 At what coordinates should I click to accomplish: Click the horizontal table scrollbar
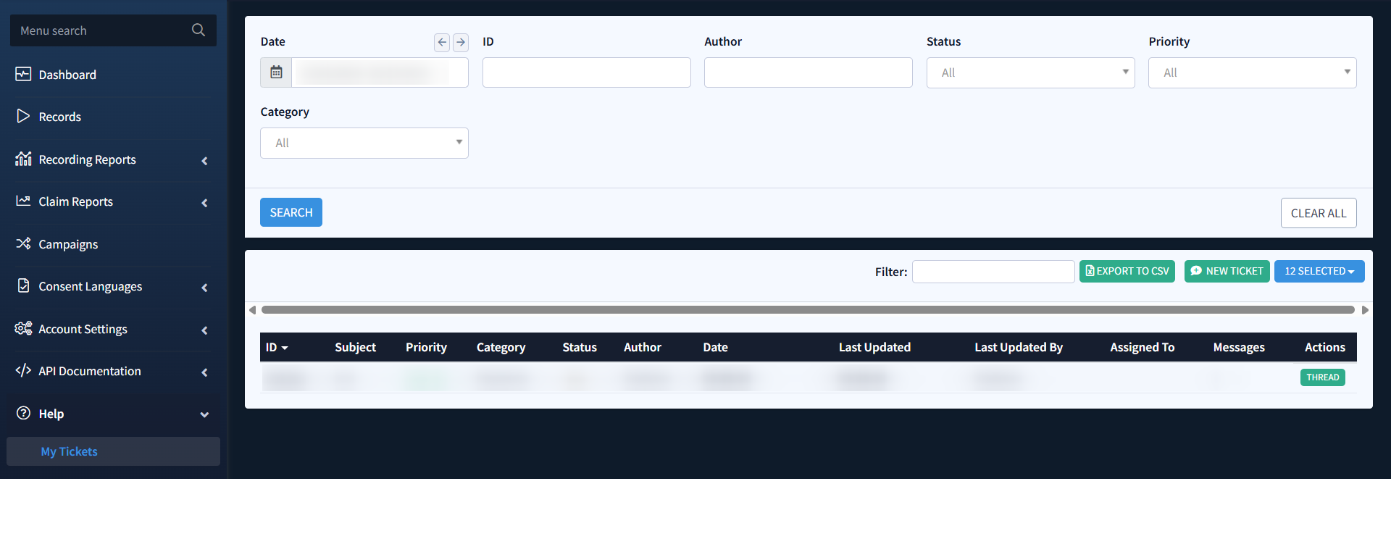(x=807, y=310)
